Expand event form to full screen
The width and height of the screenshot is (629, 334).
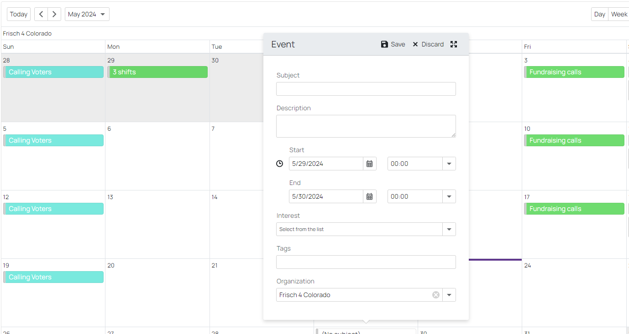tap(454, 44)
